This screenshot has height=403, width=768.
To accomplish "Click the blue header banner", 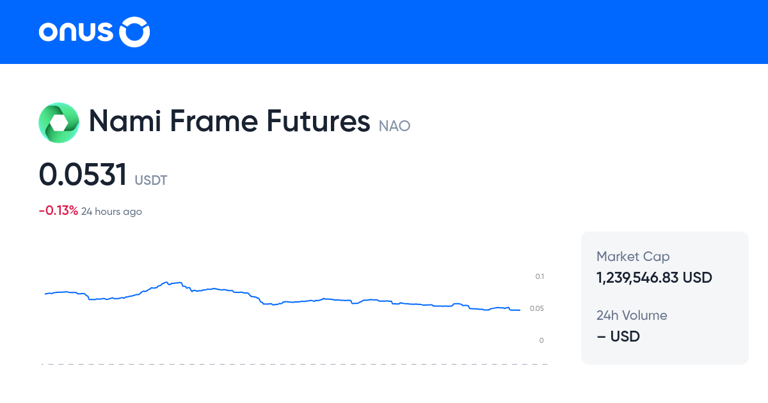I will tap(384, 32).
